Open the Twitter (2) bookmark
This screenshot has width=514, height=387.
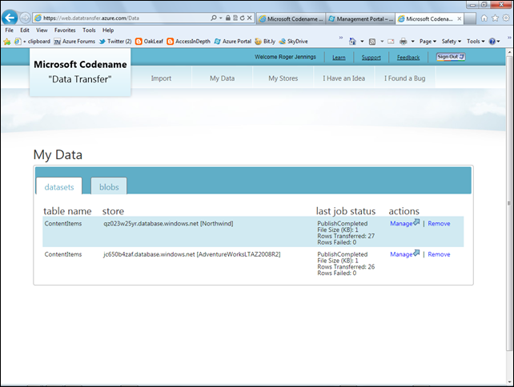click(115, 42)
